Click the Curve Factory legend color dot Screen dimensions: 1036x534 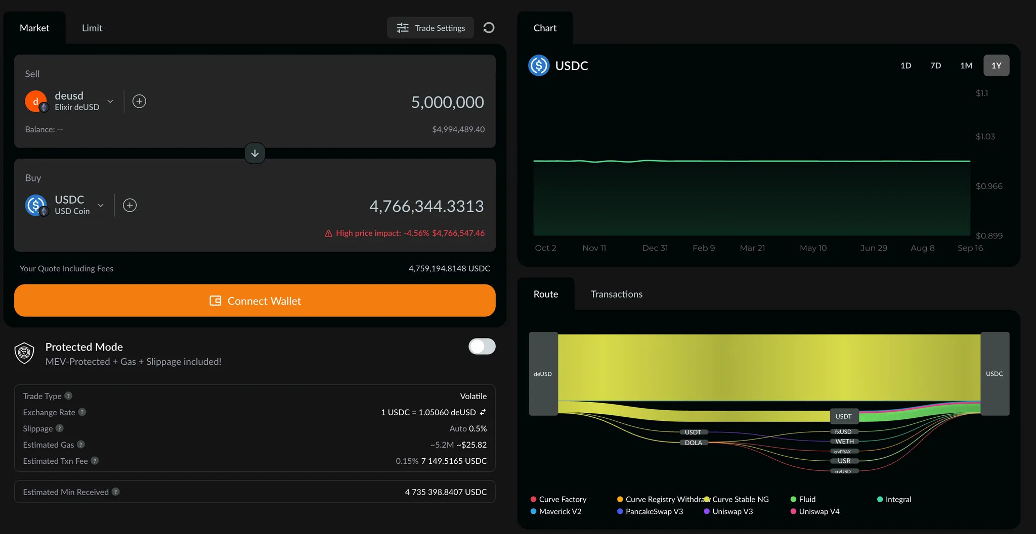tap(533, 499)
